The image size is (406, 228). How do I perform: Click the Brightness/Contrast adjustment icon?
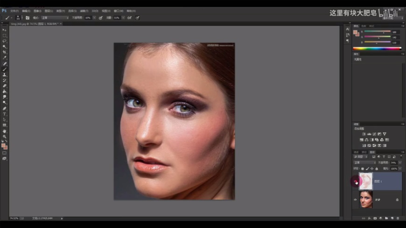364,134
